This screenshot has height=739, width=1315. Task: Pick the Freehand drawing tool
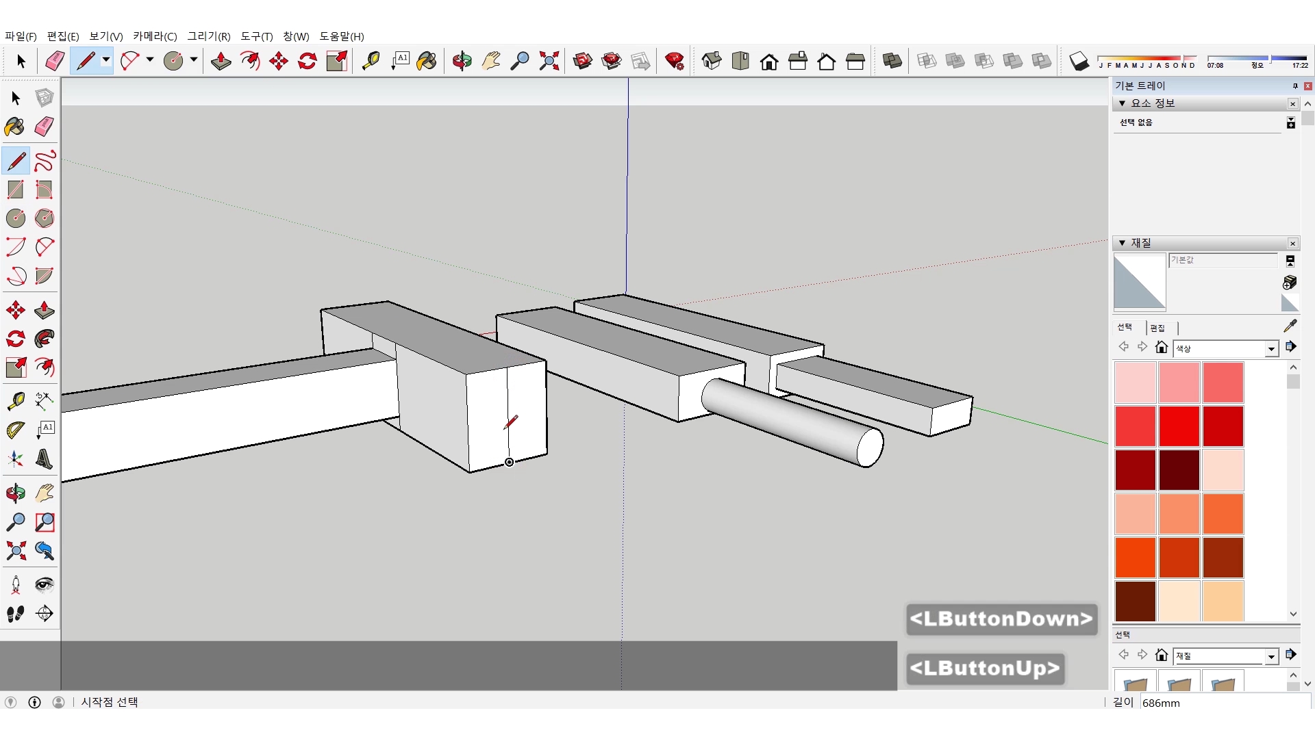44,161
